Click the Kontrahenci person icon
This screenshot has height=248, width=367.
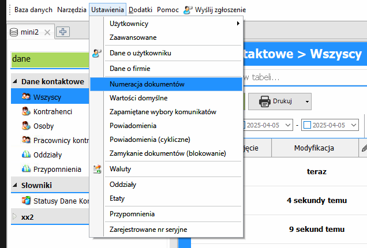[x=26, y=111]
